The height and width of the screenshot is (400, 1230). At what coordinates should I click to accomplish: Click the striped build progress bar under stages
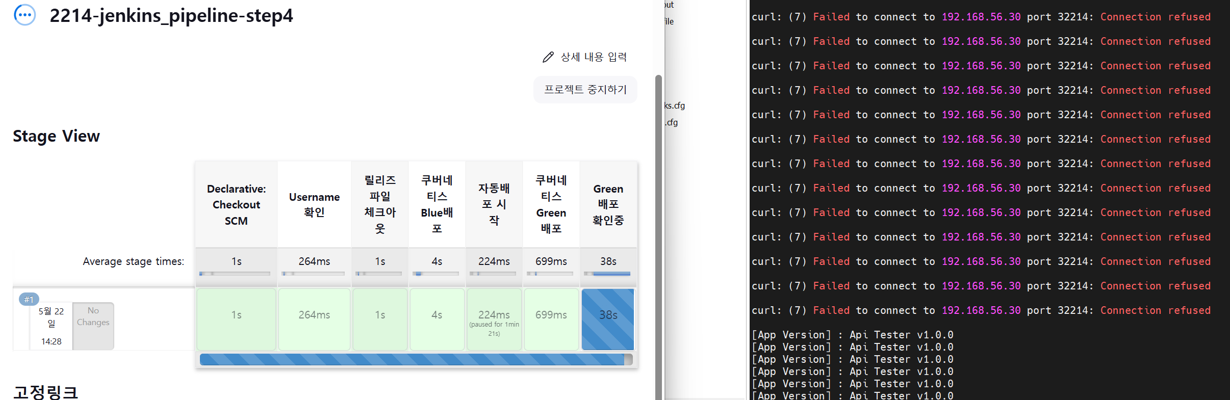point(416,359)
